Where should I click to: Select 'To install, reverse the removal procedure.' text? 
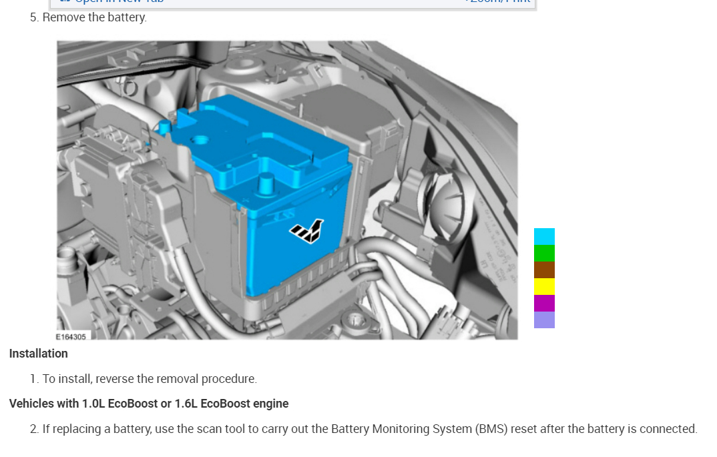click(x=150, y=379)
